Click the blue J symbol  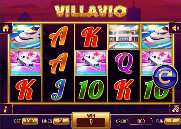point(59,90)
